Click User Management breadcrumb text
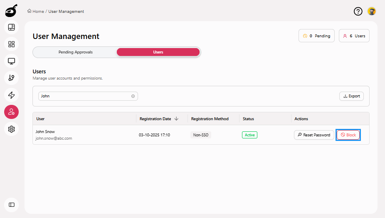Viewport: 385px width, 218px height. [66, 11]
